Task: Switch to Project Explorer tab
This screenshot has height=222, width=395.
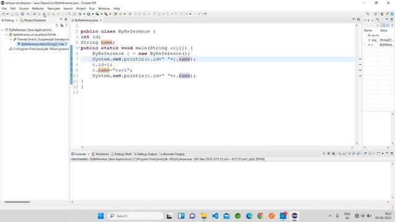Action: (x=33, y=20)
